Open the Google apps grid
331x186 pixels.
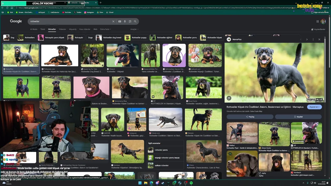[x=318, y=21]
